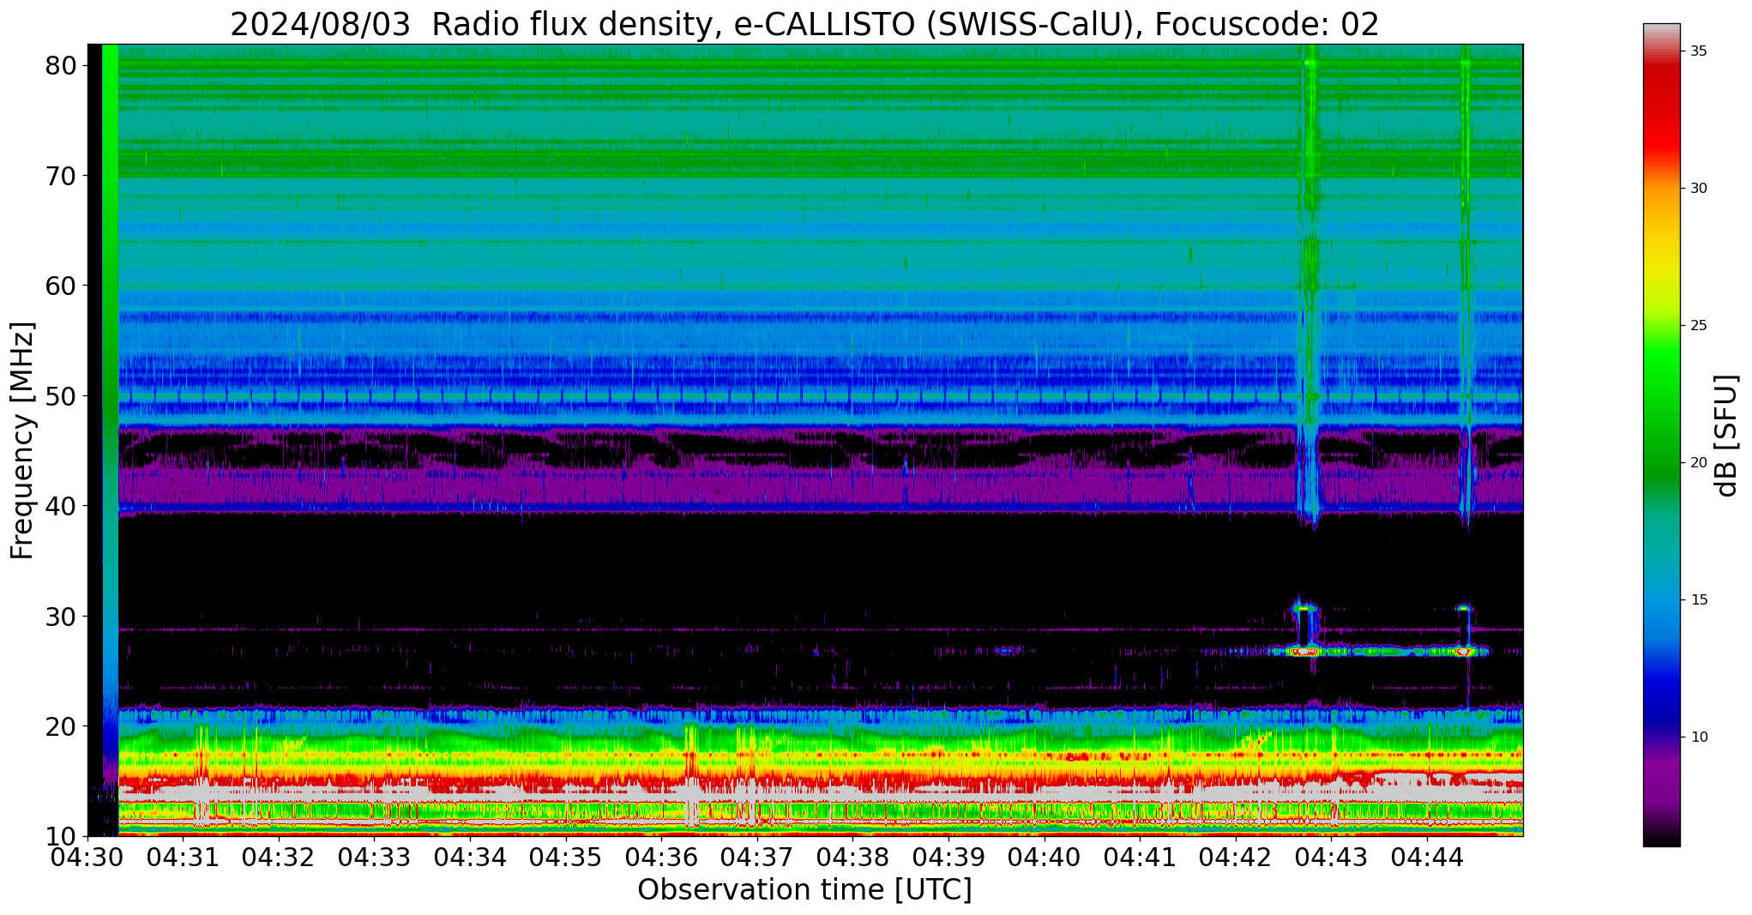Click the 20 frequency tick label
Screen dimensions: 1752x915
(x=62, y=726)
